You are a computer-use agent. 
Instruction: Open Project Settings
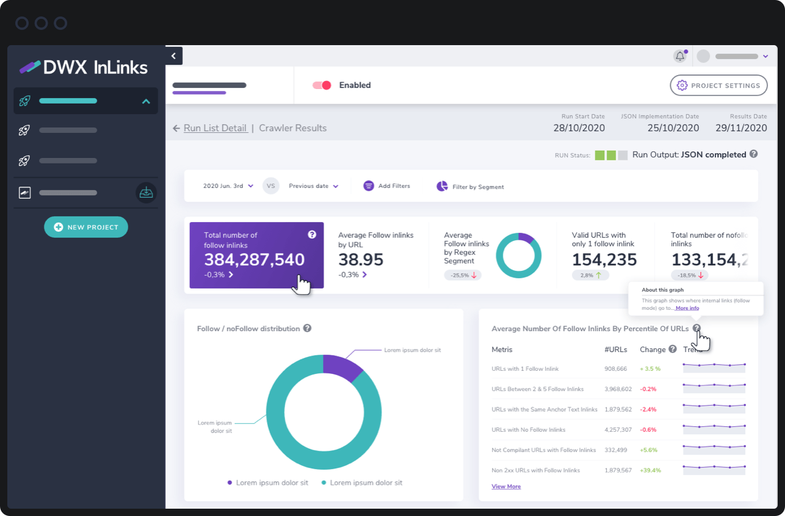pyautogui.click(x=718, y=85)
